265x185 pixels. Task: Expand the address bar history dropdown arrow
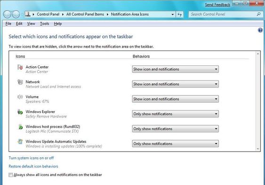click(173, 15)
